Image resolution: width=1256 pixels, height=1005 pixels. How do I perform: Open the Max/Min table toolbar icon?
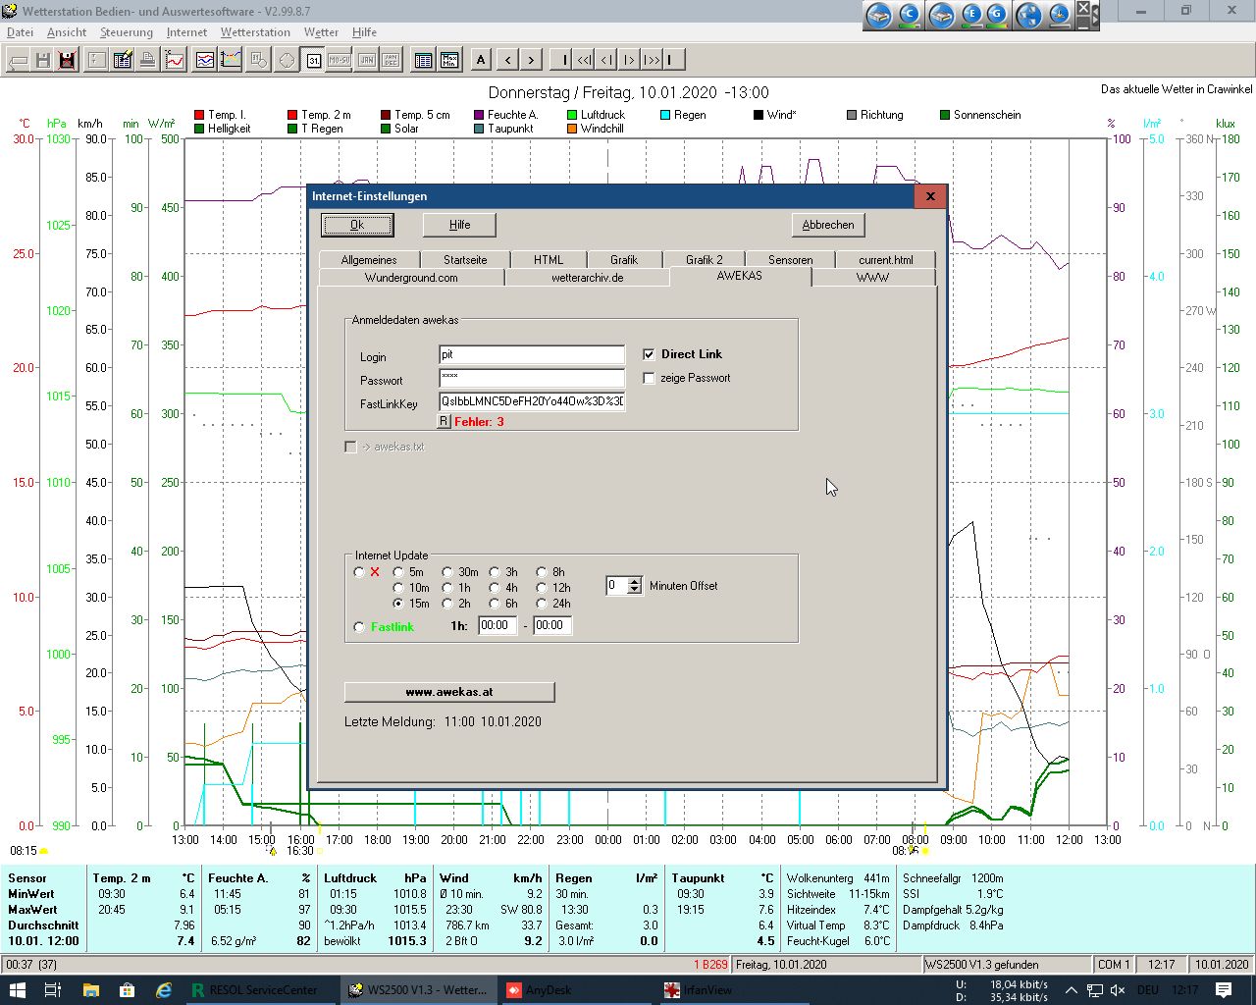[449, 61]
